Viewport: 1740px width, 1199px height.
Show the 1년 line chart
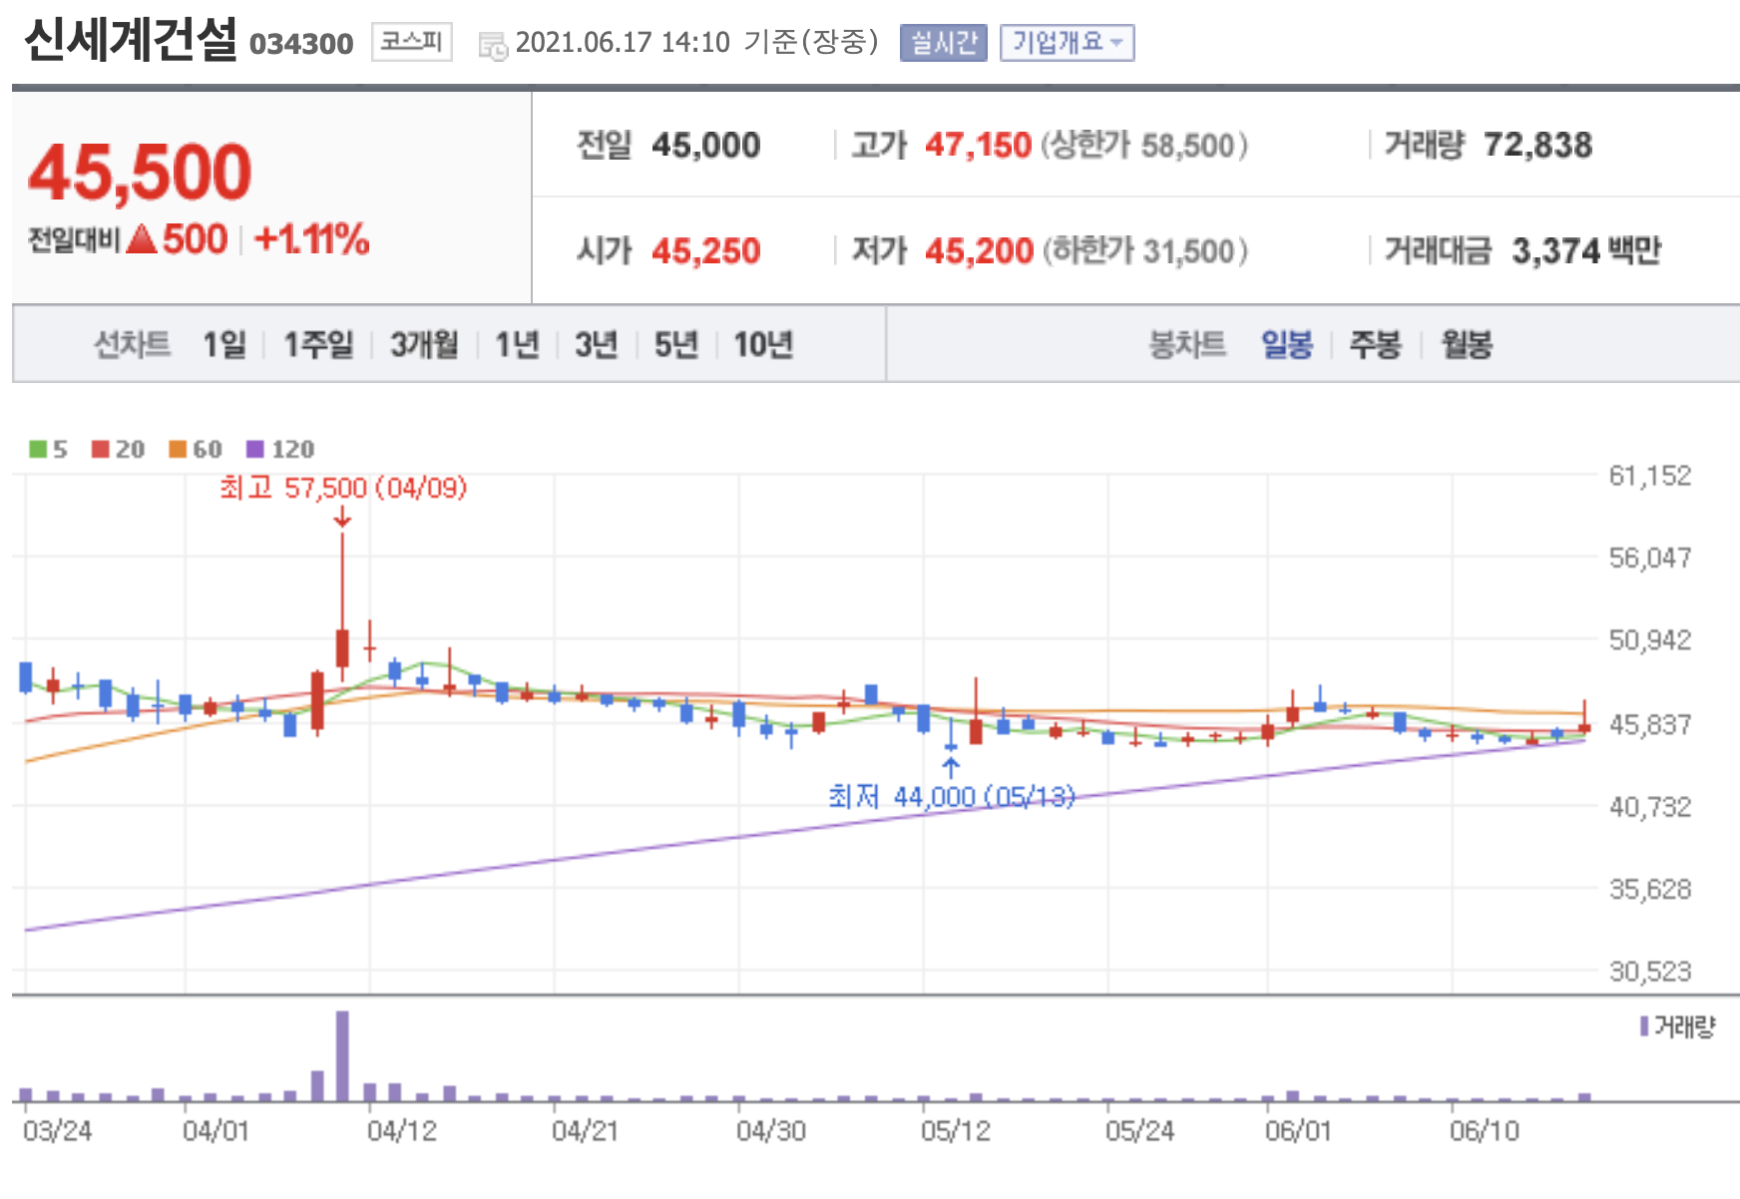pyautogui.click(x=517, y=345)
